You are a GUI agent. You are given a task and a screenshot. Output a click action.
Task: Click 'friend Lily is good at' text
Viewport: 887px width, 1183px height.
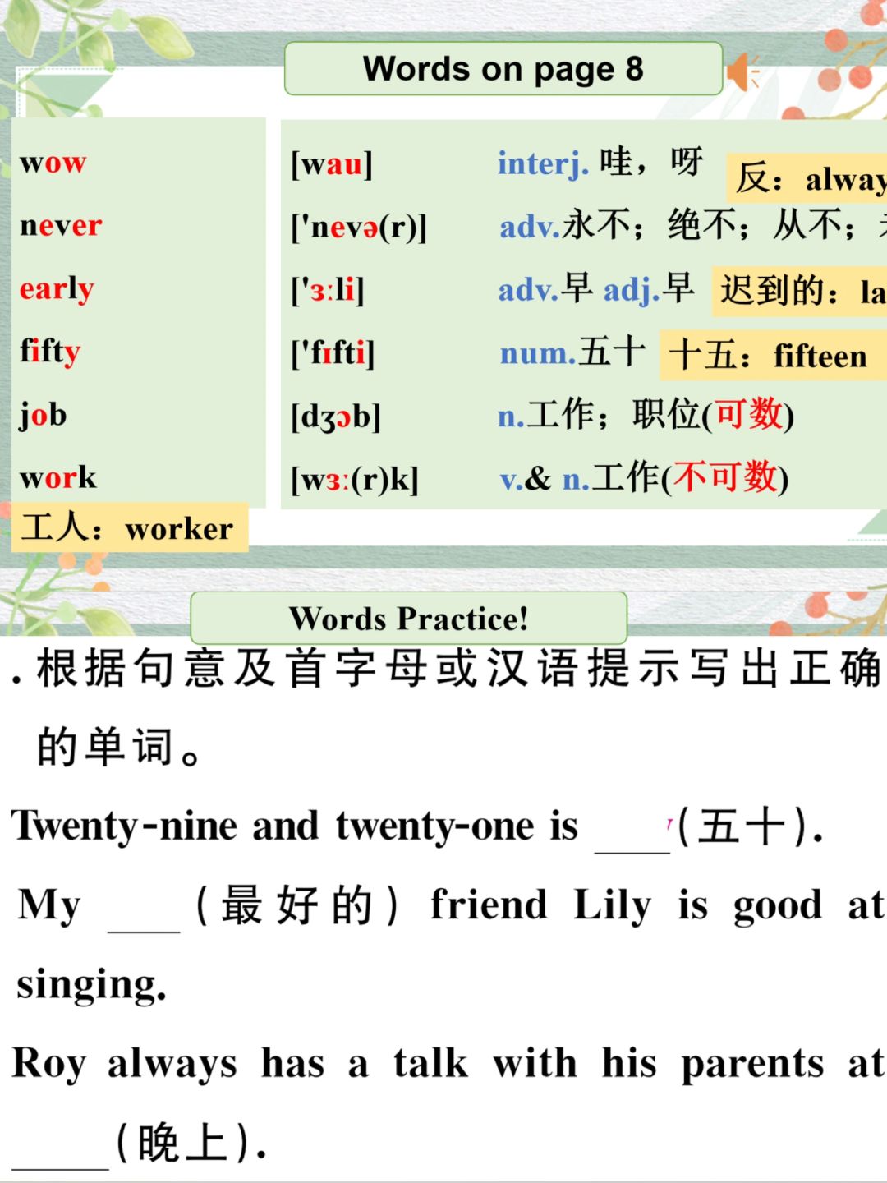point(658,905)
